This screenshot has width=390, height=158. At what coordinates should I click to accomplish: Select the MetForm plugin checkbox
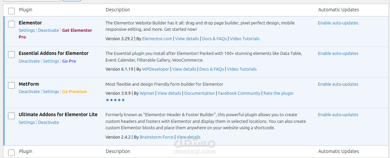click(11, 85)
